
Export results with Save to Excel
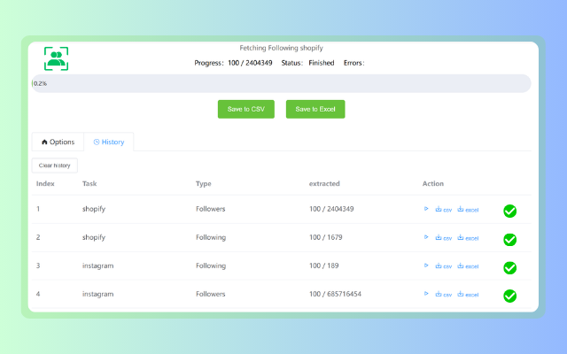(x=315, y=109)
